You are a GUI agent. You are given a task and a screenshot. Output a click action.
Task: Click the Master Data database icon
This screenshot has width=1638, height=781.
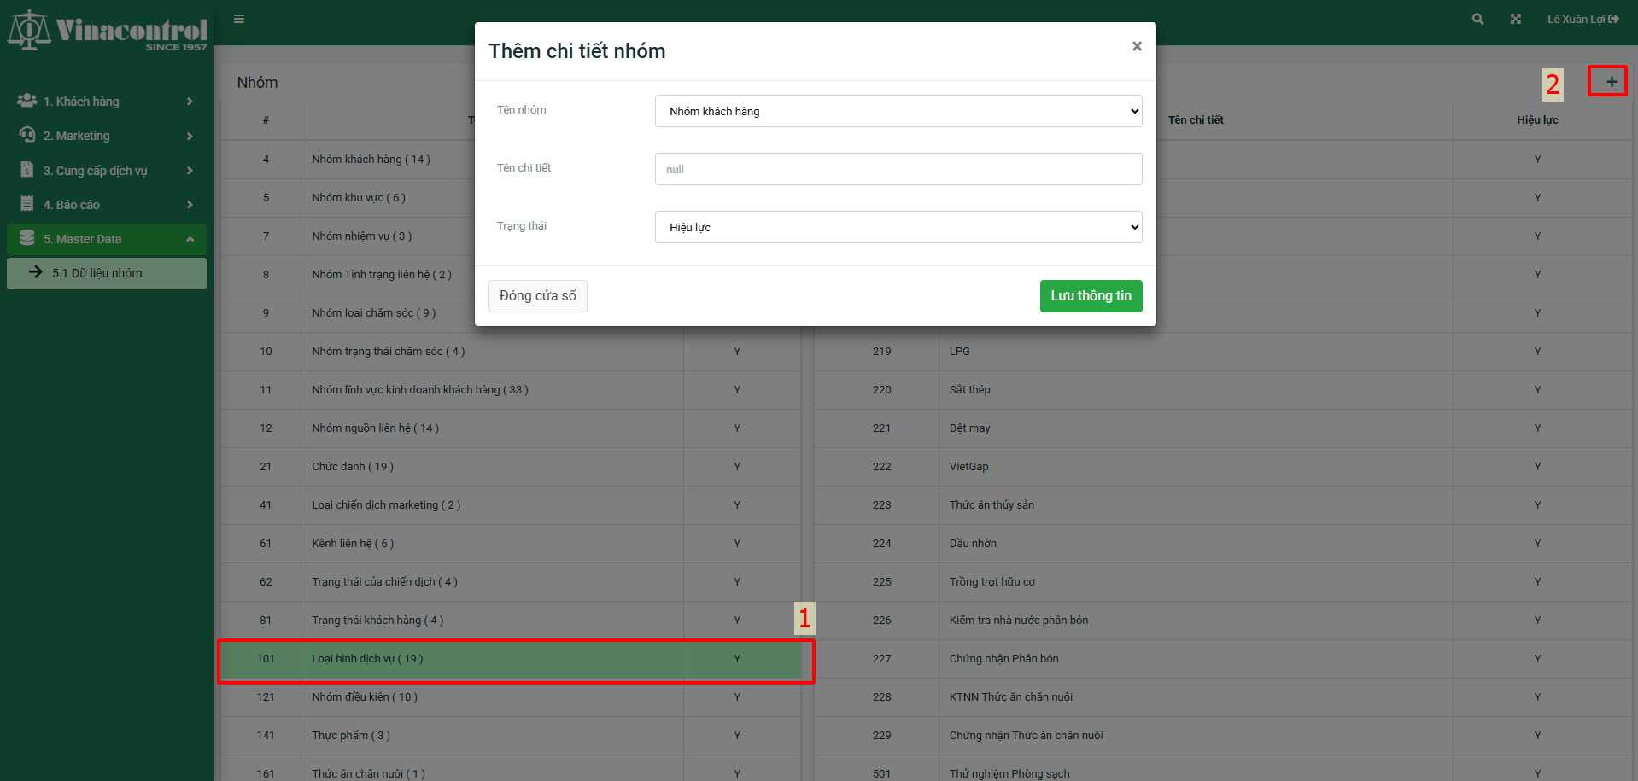tap(27, 238)
